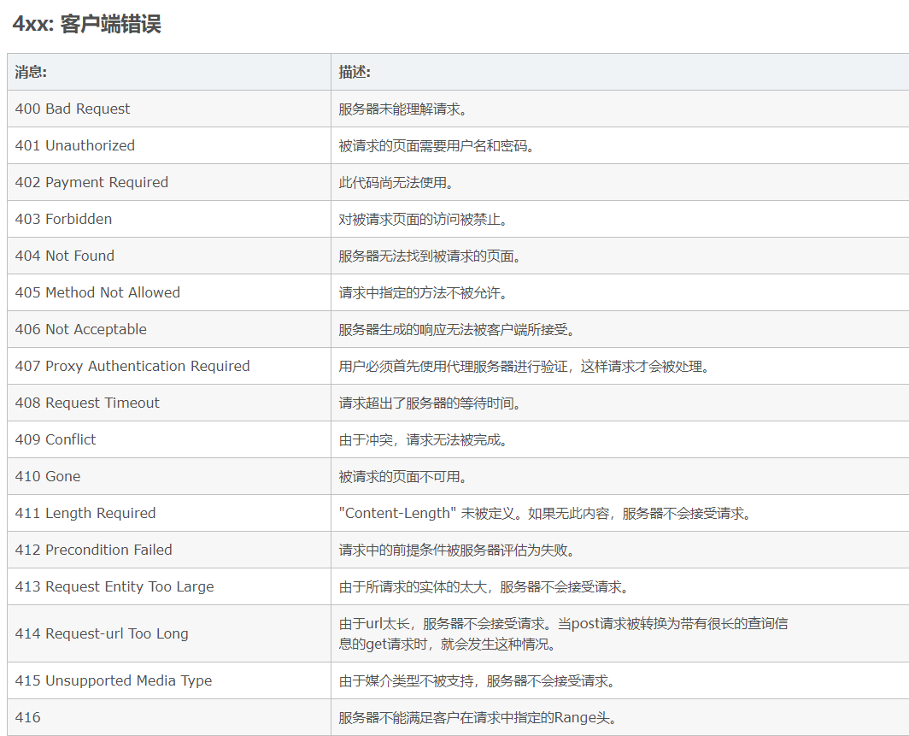Screen dimensions: 909x736
Task: Select the "消息:" column header
Action: (x=168, y=72)
